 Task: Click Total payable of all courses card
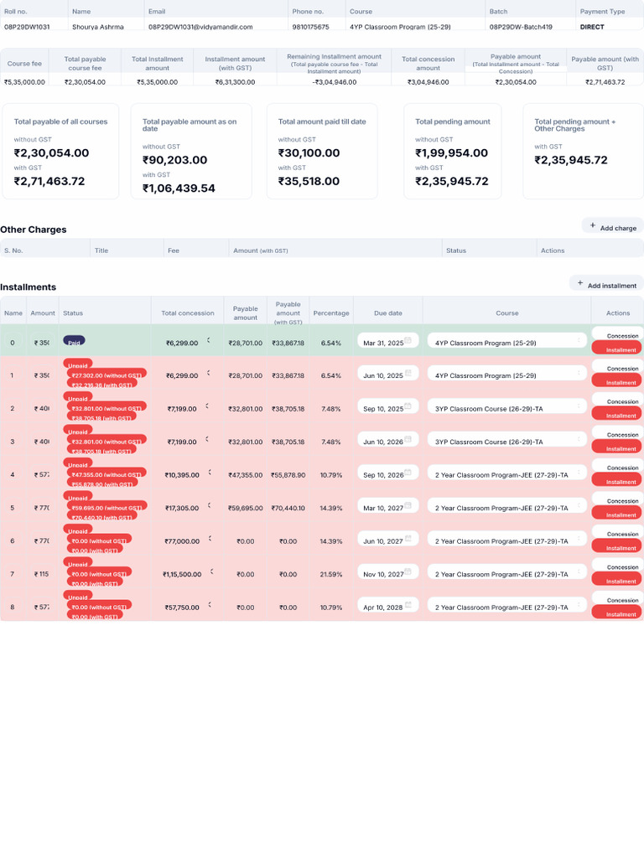coord(60,151)
